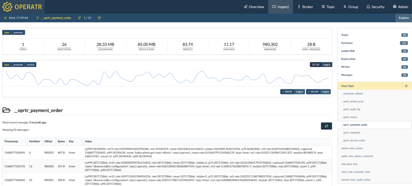Click the 394 B bytes cell
The width and height of the screenshot is (412, 186).
pos(61,180)
